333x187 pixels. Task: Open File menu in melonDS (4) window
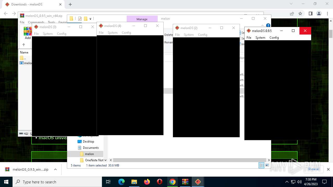(x=101, y=33)
